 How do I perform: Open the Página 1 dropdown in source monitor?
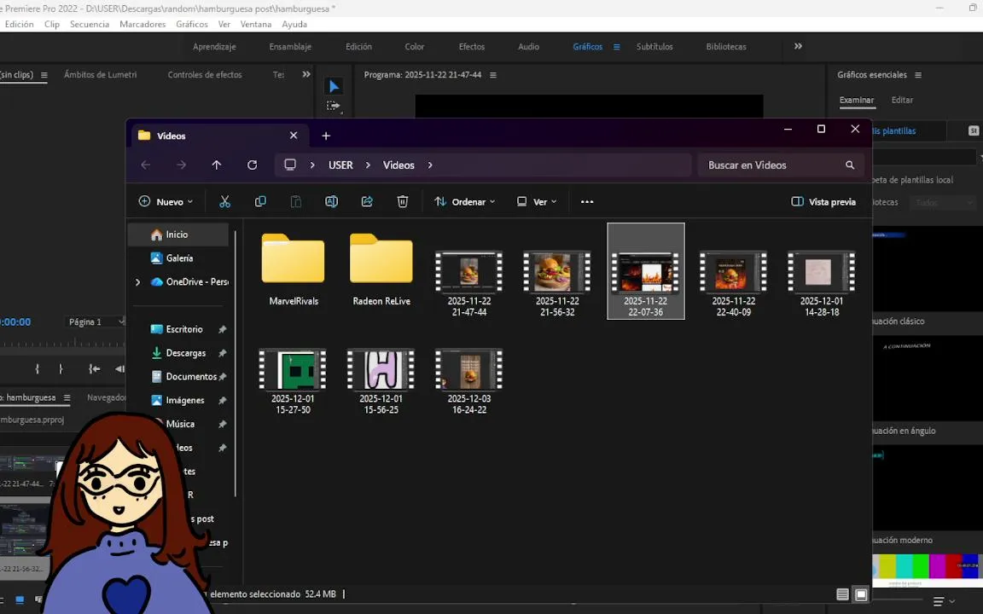(x=95, y=322)
